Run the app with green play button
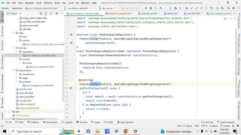 coord(146,8)
